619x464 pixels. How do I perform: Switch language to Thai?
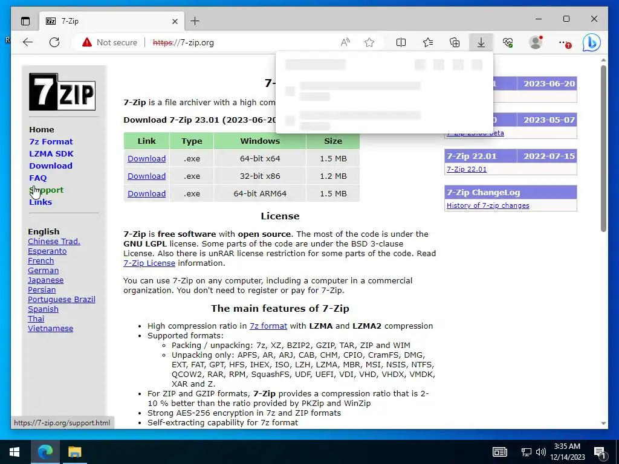point(36,319)
